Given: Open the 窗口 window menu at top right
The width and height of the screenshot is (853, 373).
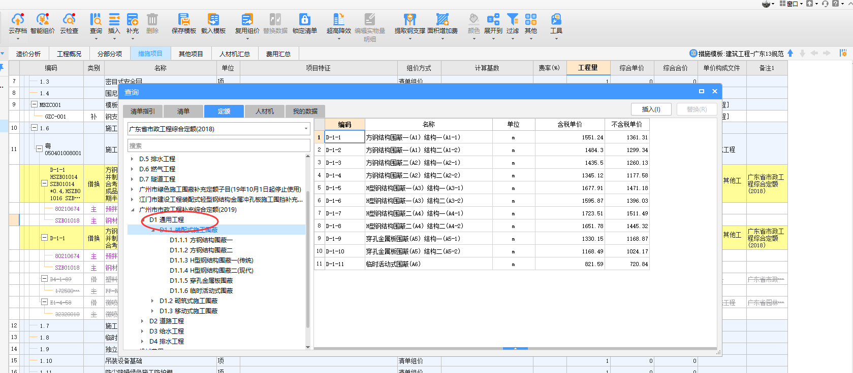Looking at the screenshot, I should (x=791, y=4).
